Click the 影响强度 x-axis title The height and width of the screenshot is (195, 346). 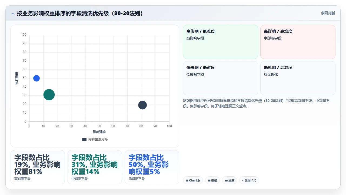click(x=99, y=132)
